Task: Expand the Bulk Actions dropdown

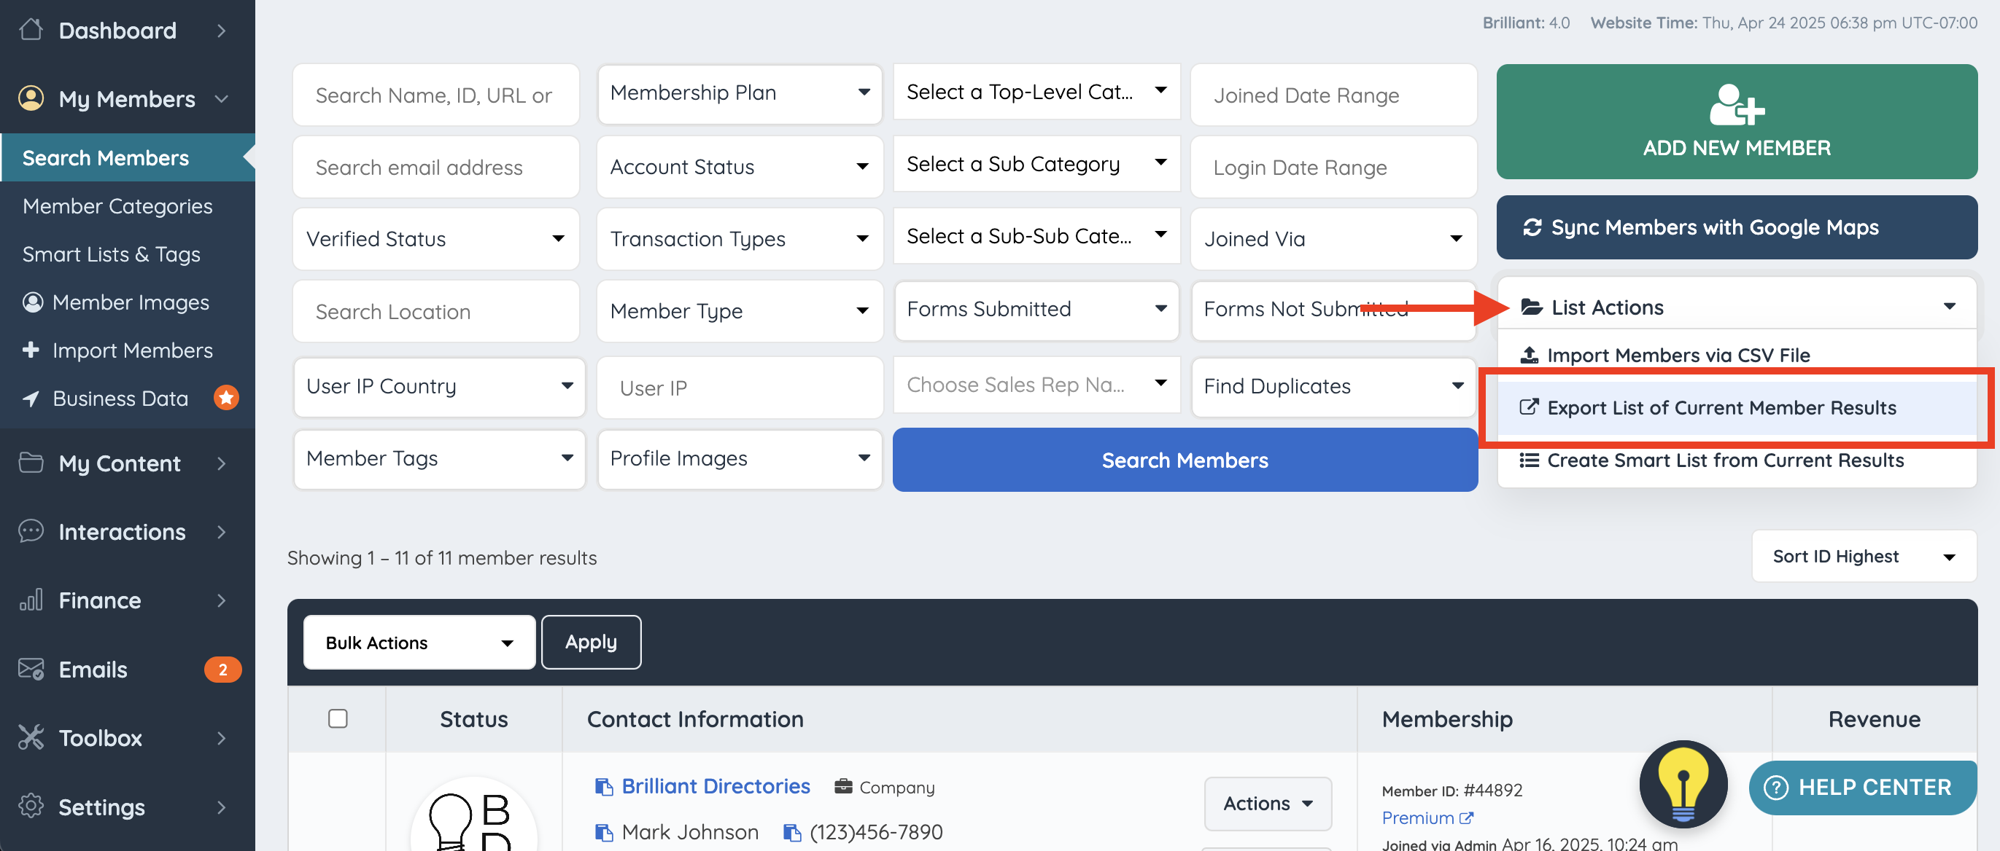Action: pyautogui.click(x=419, y=643)
